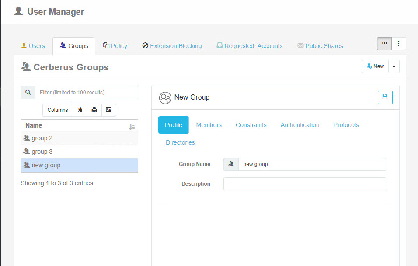Click the New Group header avatar icon
418x266 pixels.
pos(165,98)
